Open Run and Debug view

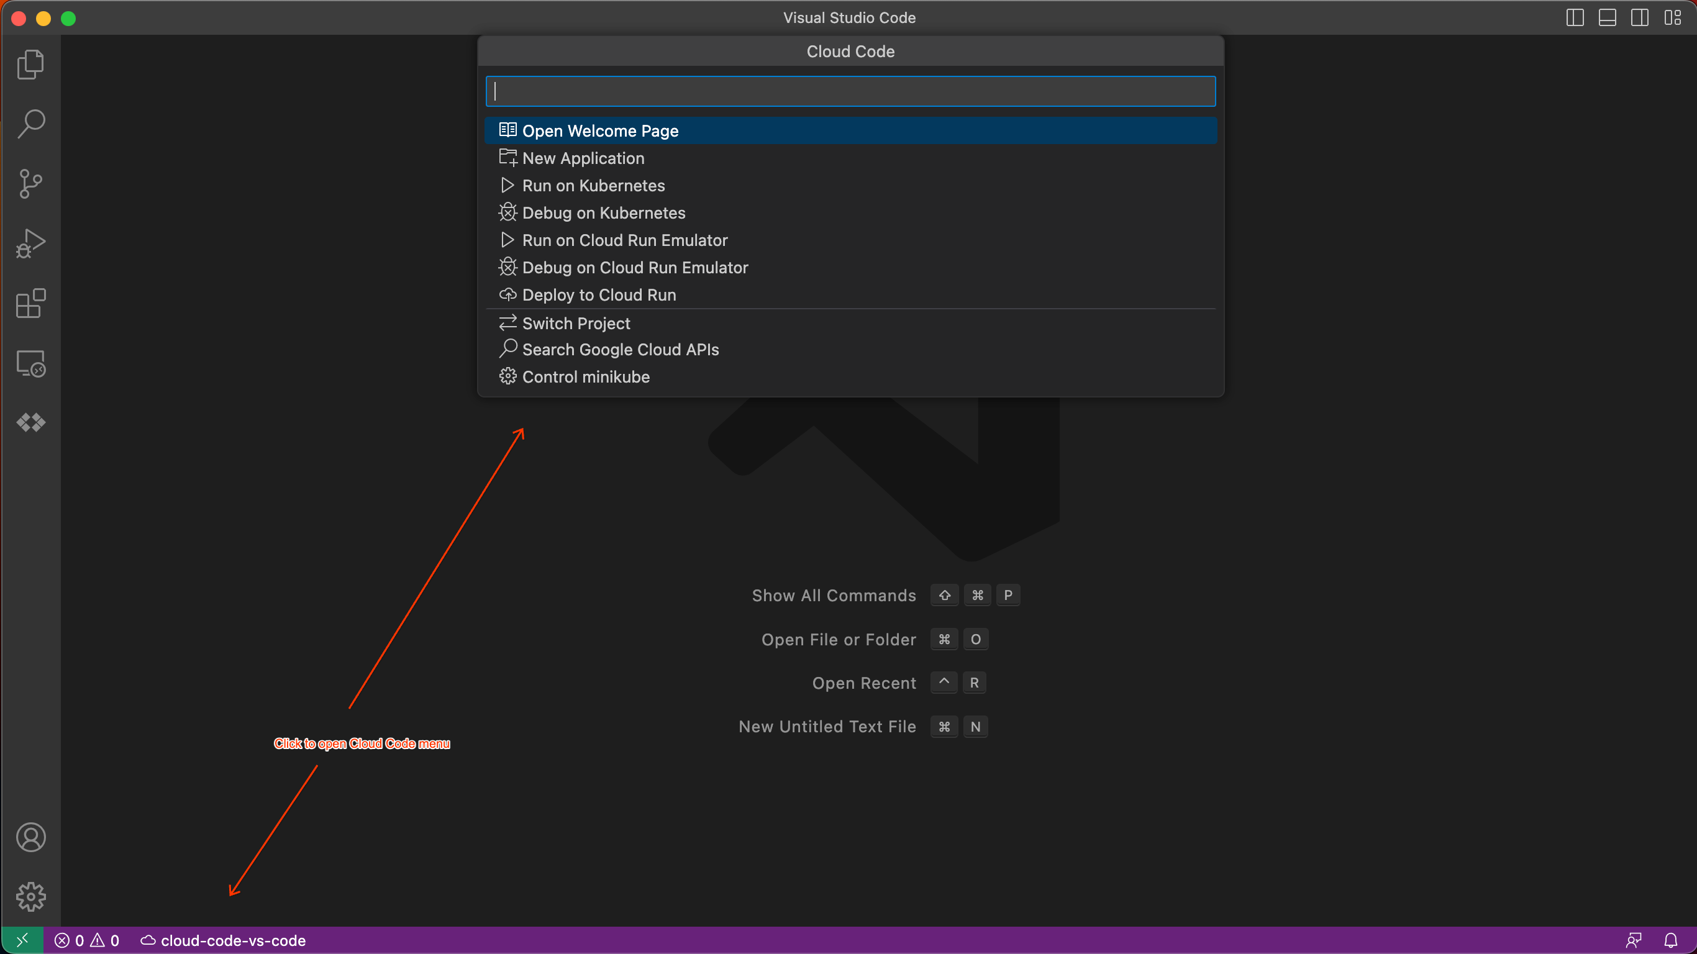[30, 243]
